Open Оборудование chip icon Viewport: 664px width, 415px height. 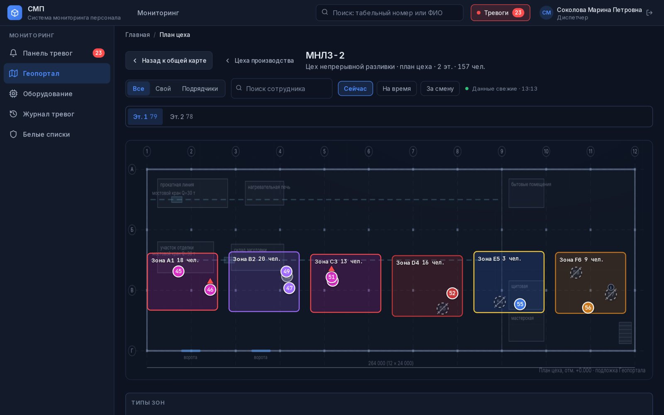13,94
